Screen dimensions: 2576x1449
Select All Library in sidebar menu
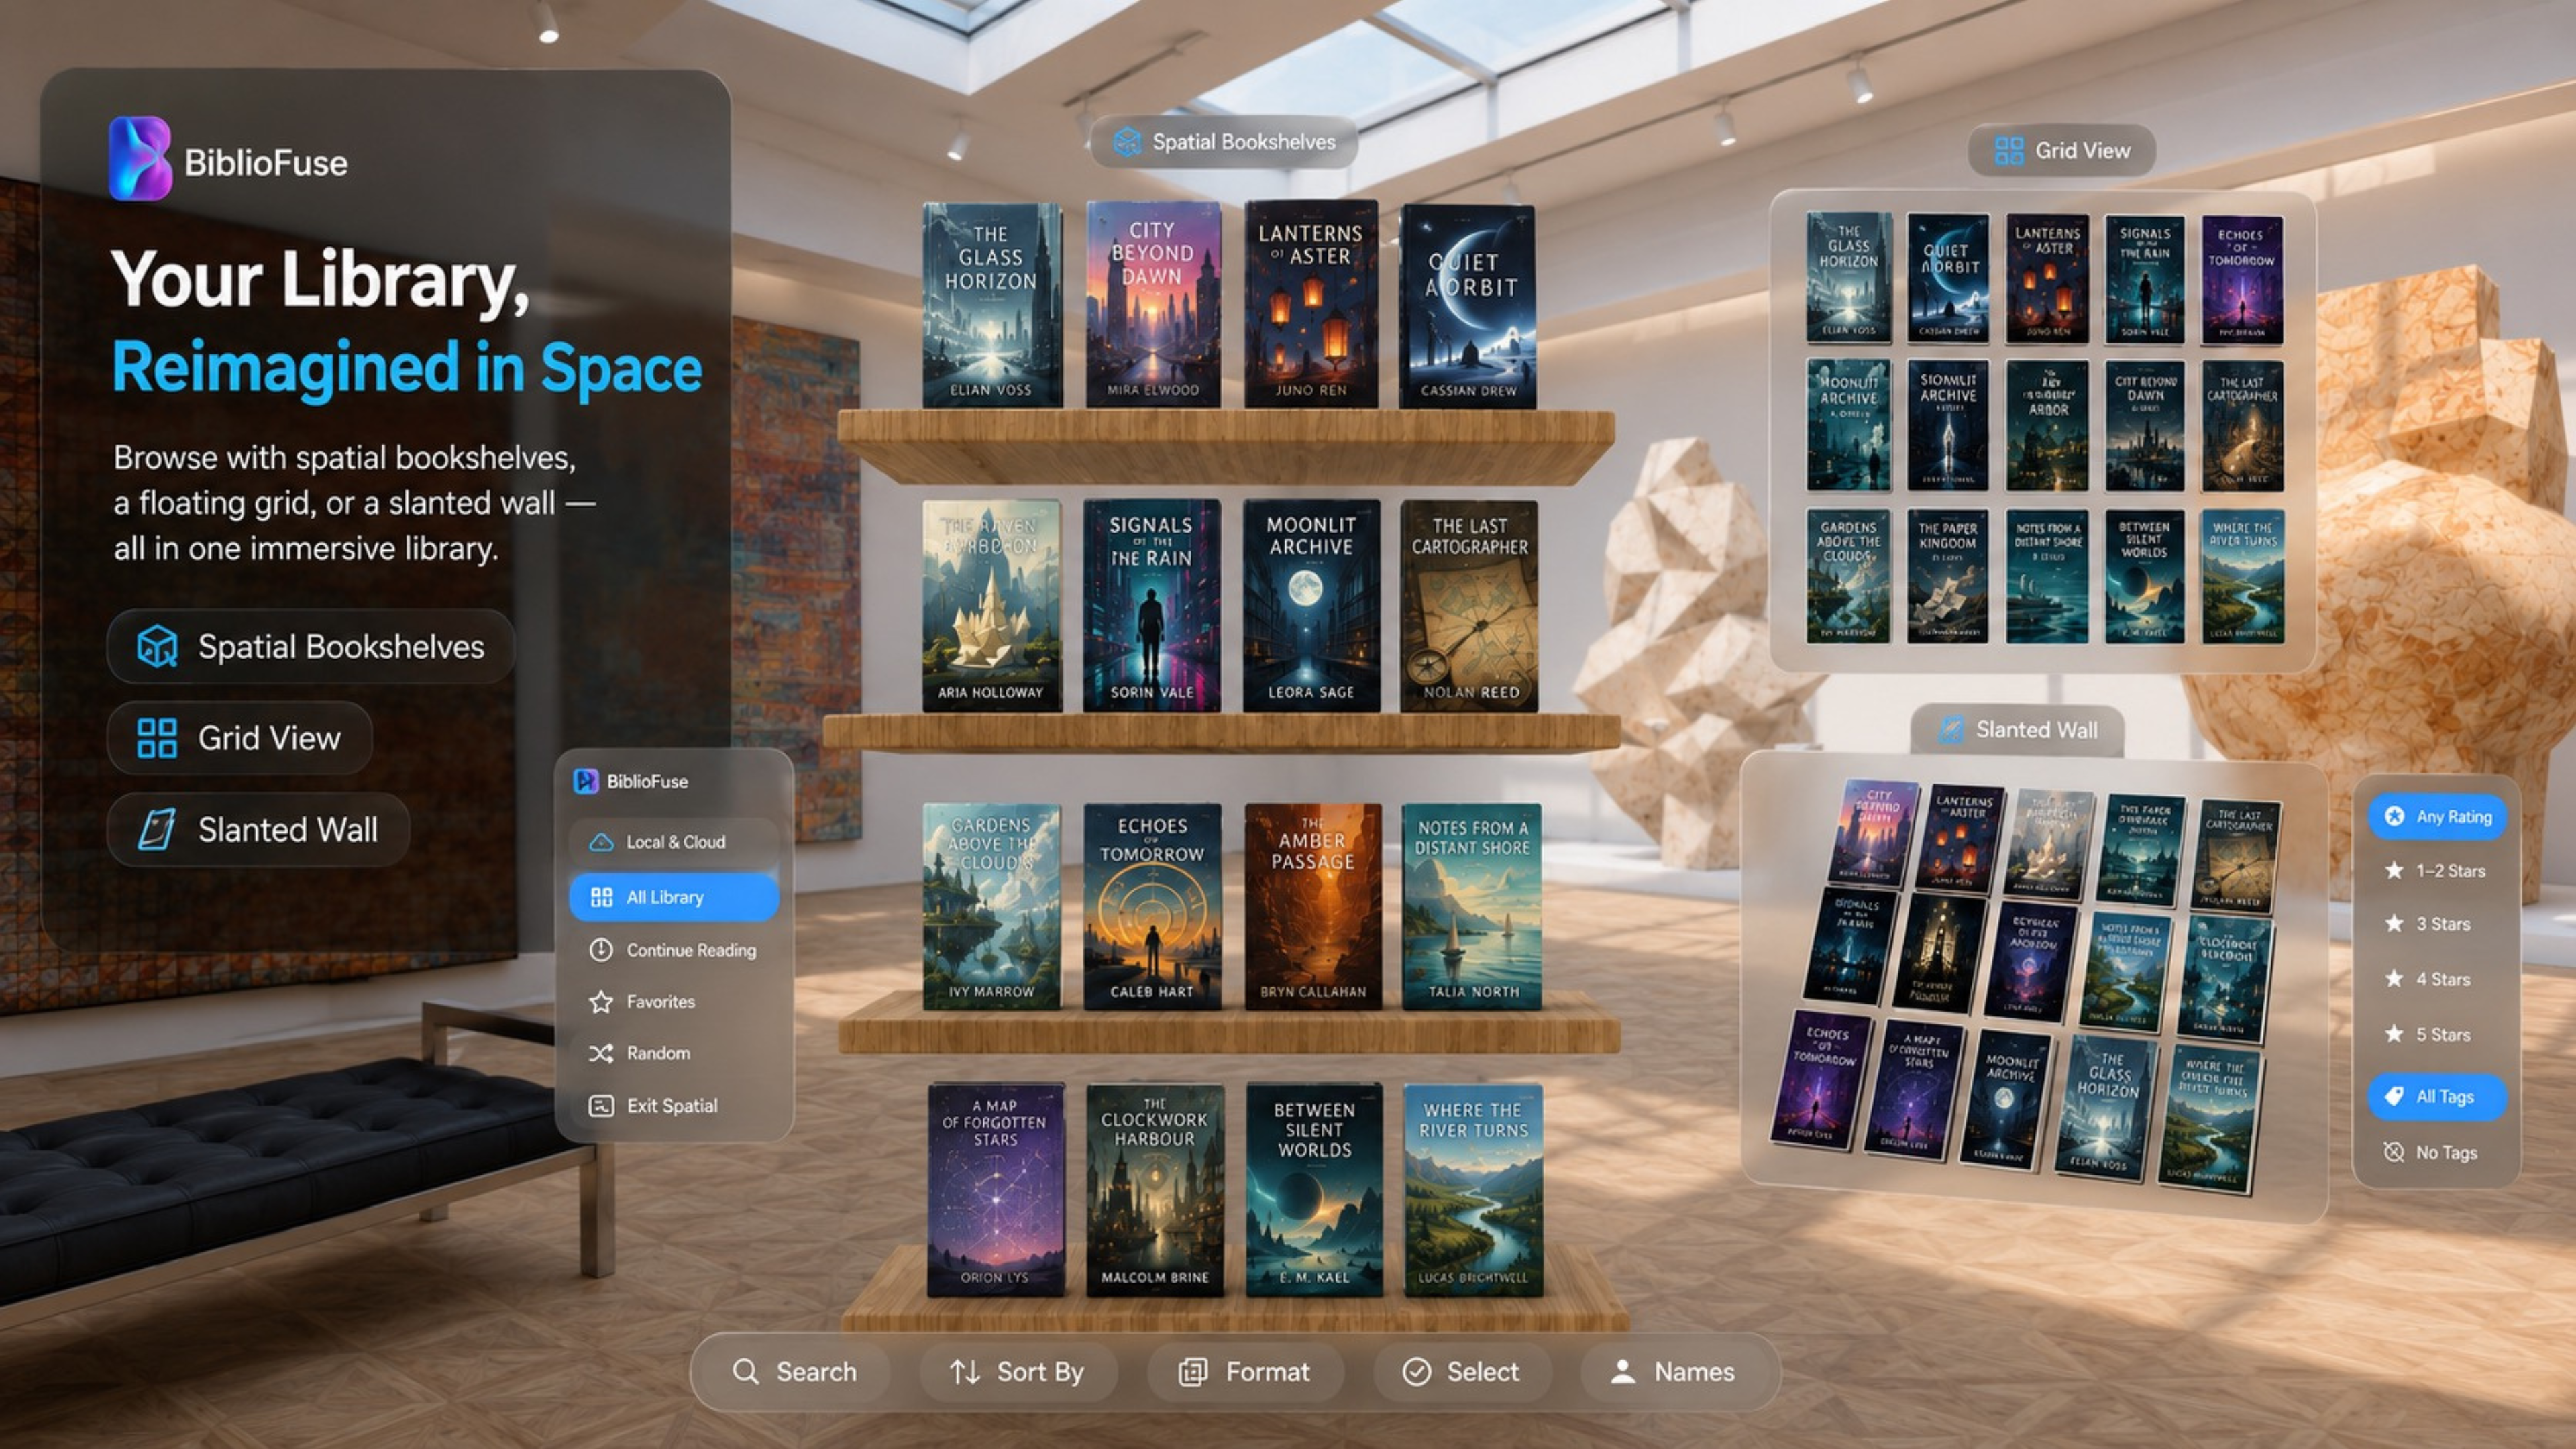point(674,897)
